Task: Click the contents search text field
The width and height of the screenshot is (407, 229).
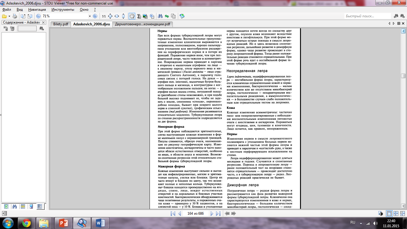Action: pyautogui.click(x=27, y=29)
